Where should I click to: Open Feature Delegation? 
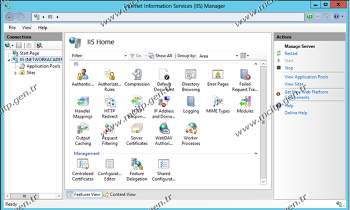click(137, 170)
